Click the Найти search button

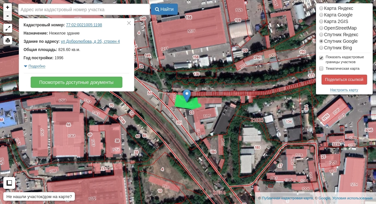pyautogui.click(x=164, y=9)
